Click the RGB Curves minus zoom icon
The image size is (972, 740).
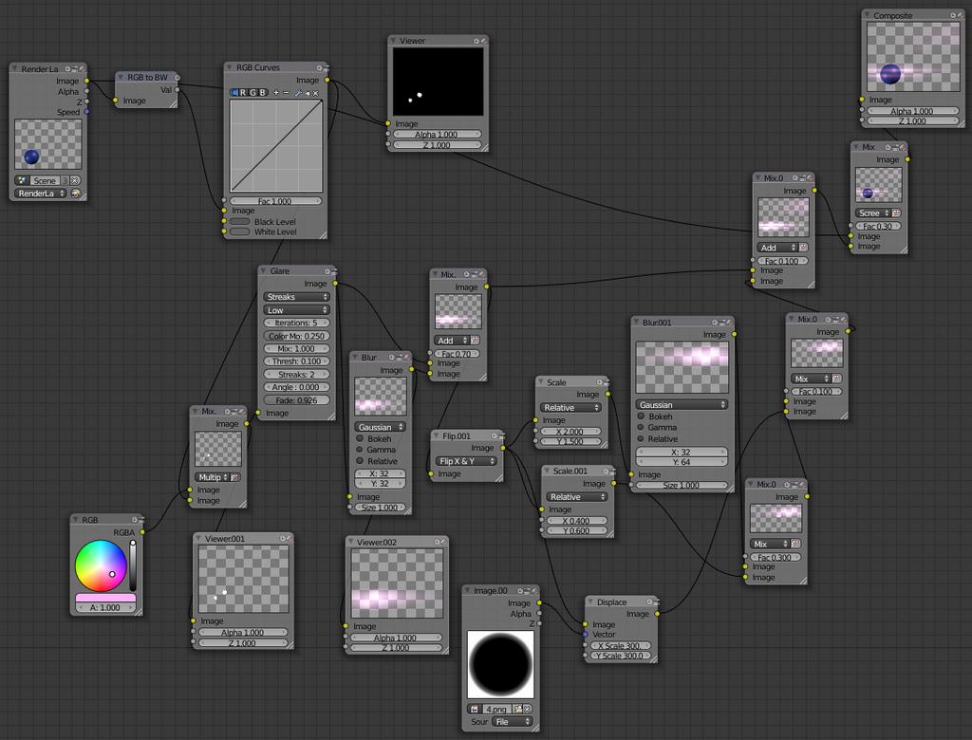[286, 93]
